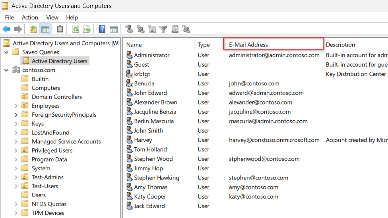Expand the Program Data container
The width and height of the screenshot is (388, 218).
coord(16,159)
